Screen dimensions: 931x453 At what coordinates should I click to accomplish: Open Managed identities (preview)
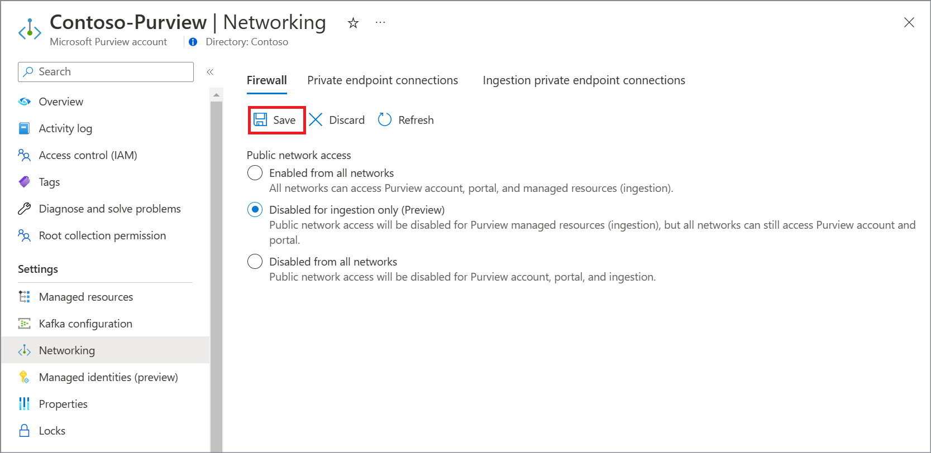pyautogui.click(x=108, y=377)
